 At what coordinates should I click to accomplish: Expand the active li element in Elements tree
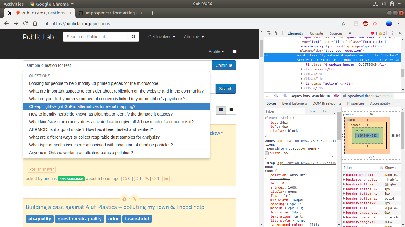pos(302,83)
